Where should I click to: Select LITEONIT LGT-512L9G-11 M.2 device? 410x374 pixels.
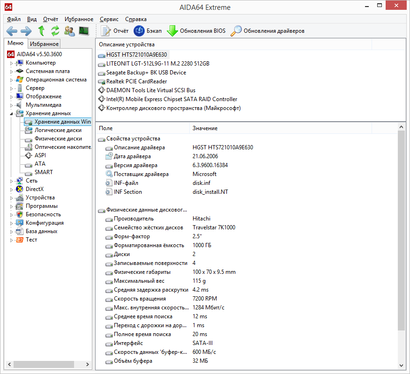point(157,64)
